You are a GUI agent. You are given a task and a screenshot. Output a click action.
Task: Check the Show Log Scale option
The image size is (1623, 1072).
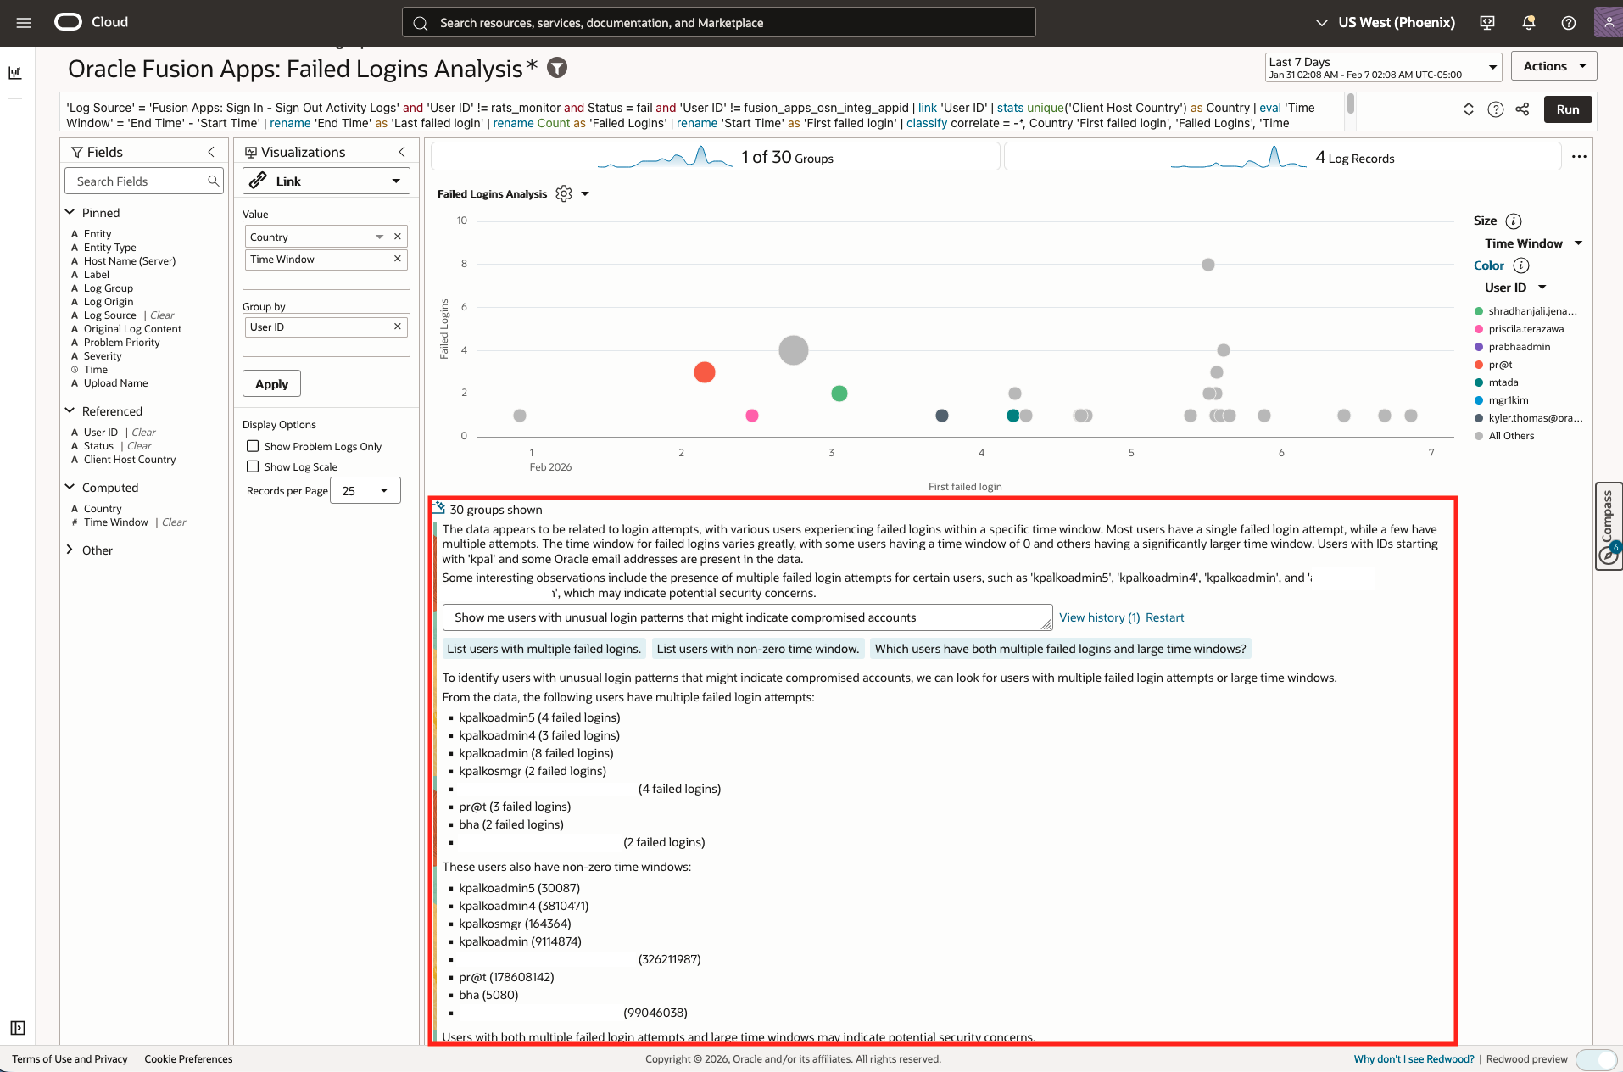click(253, 466)
